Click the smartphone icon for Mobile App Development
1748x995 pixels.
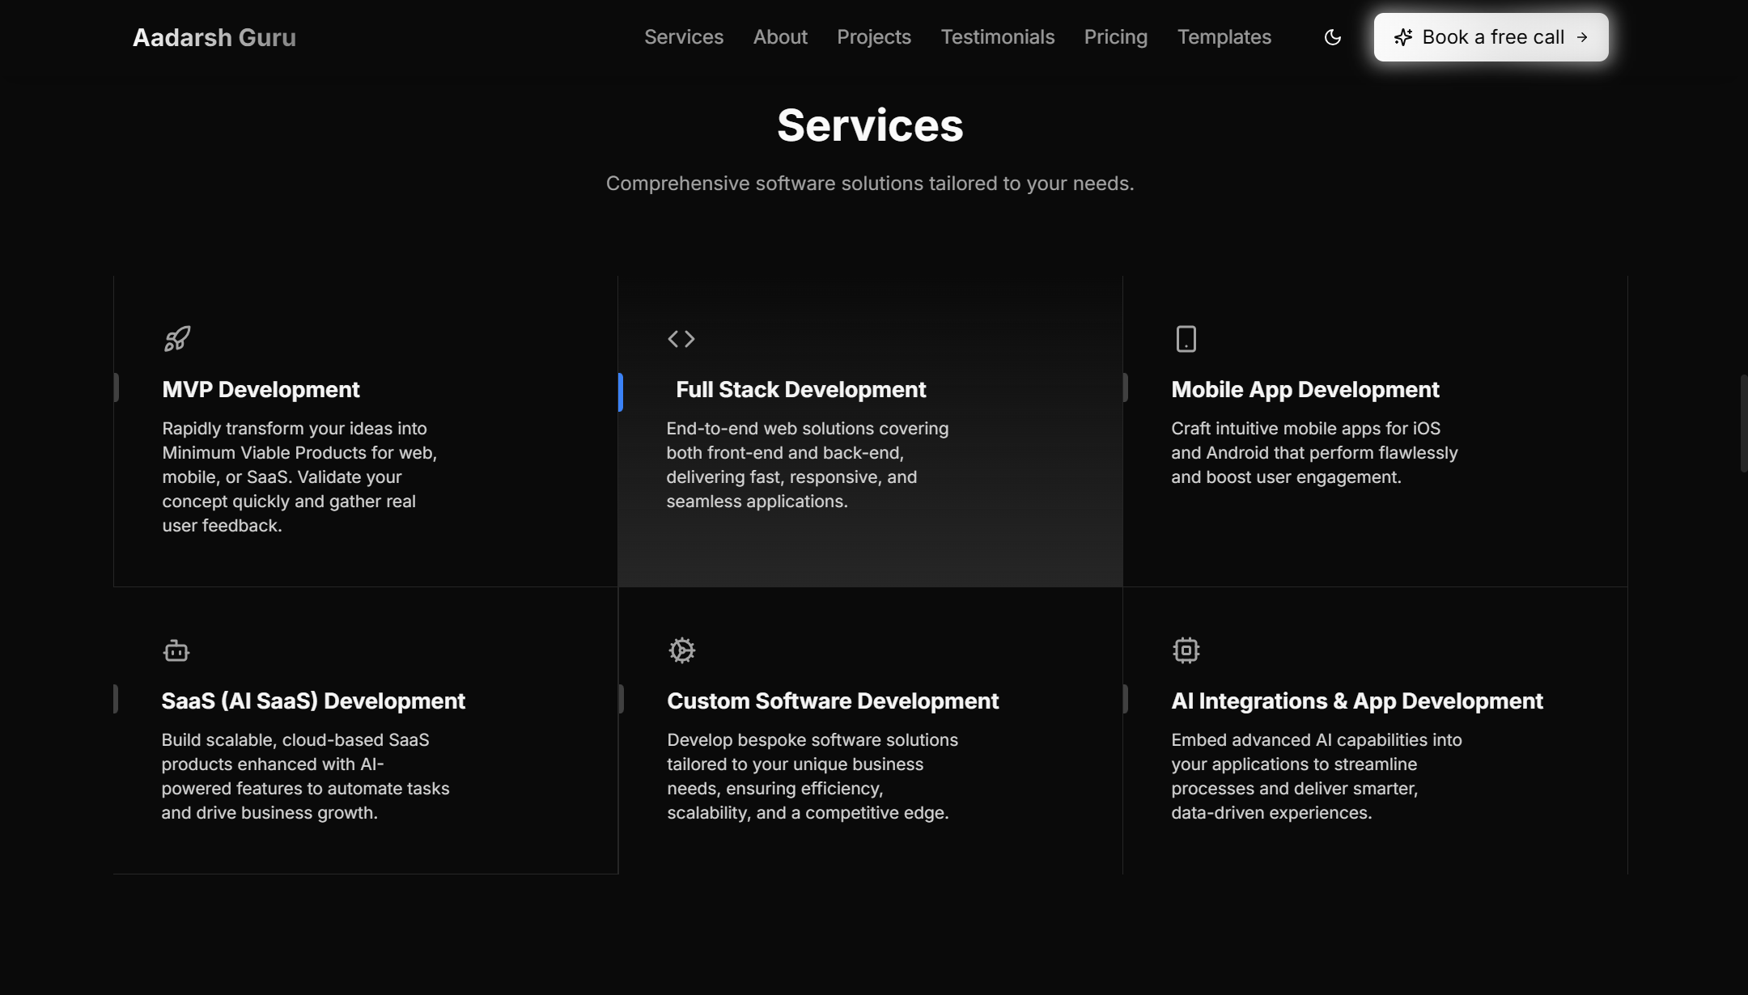point(1186,338)
